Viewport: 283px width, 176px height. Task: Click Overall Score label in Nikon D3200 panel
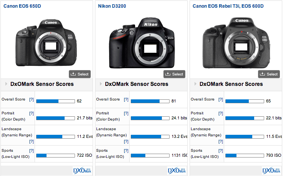point(108,99)
